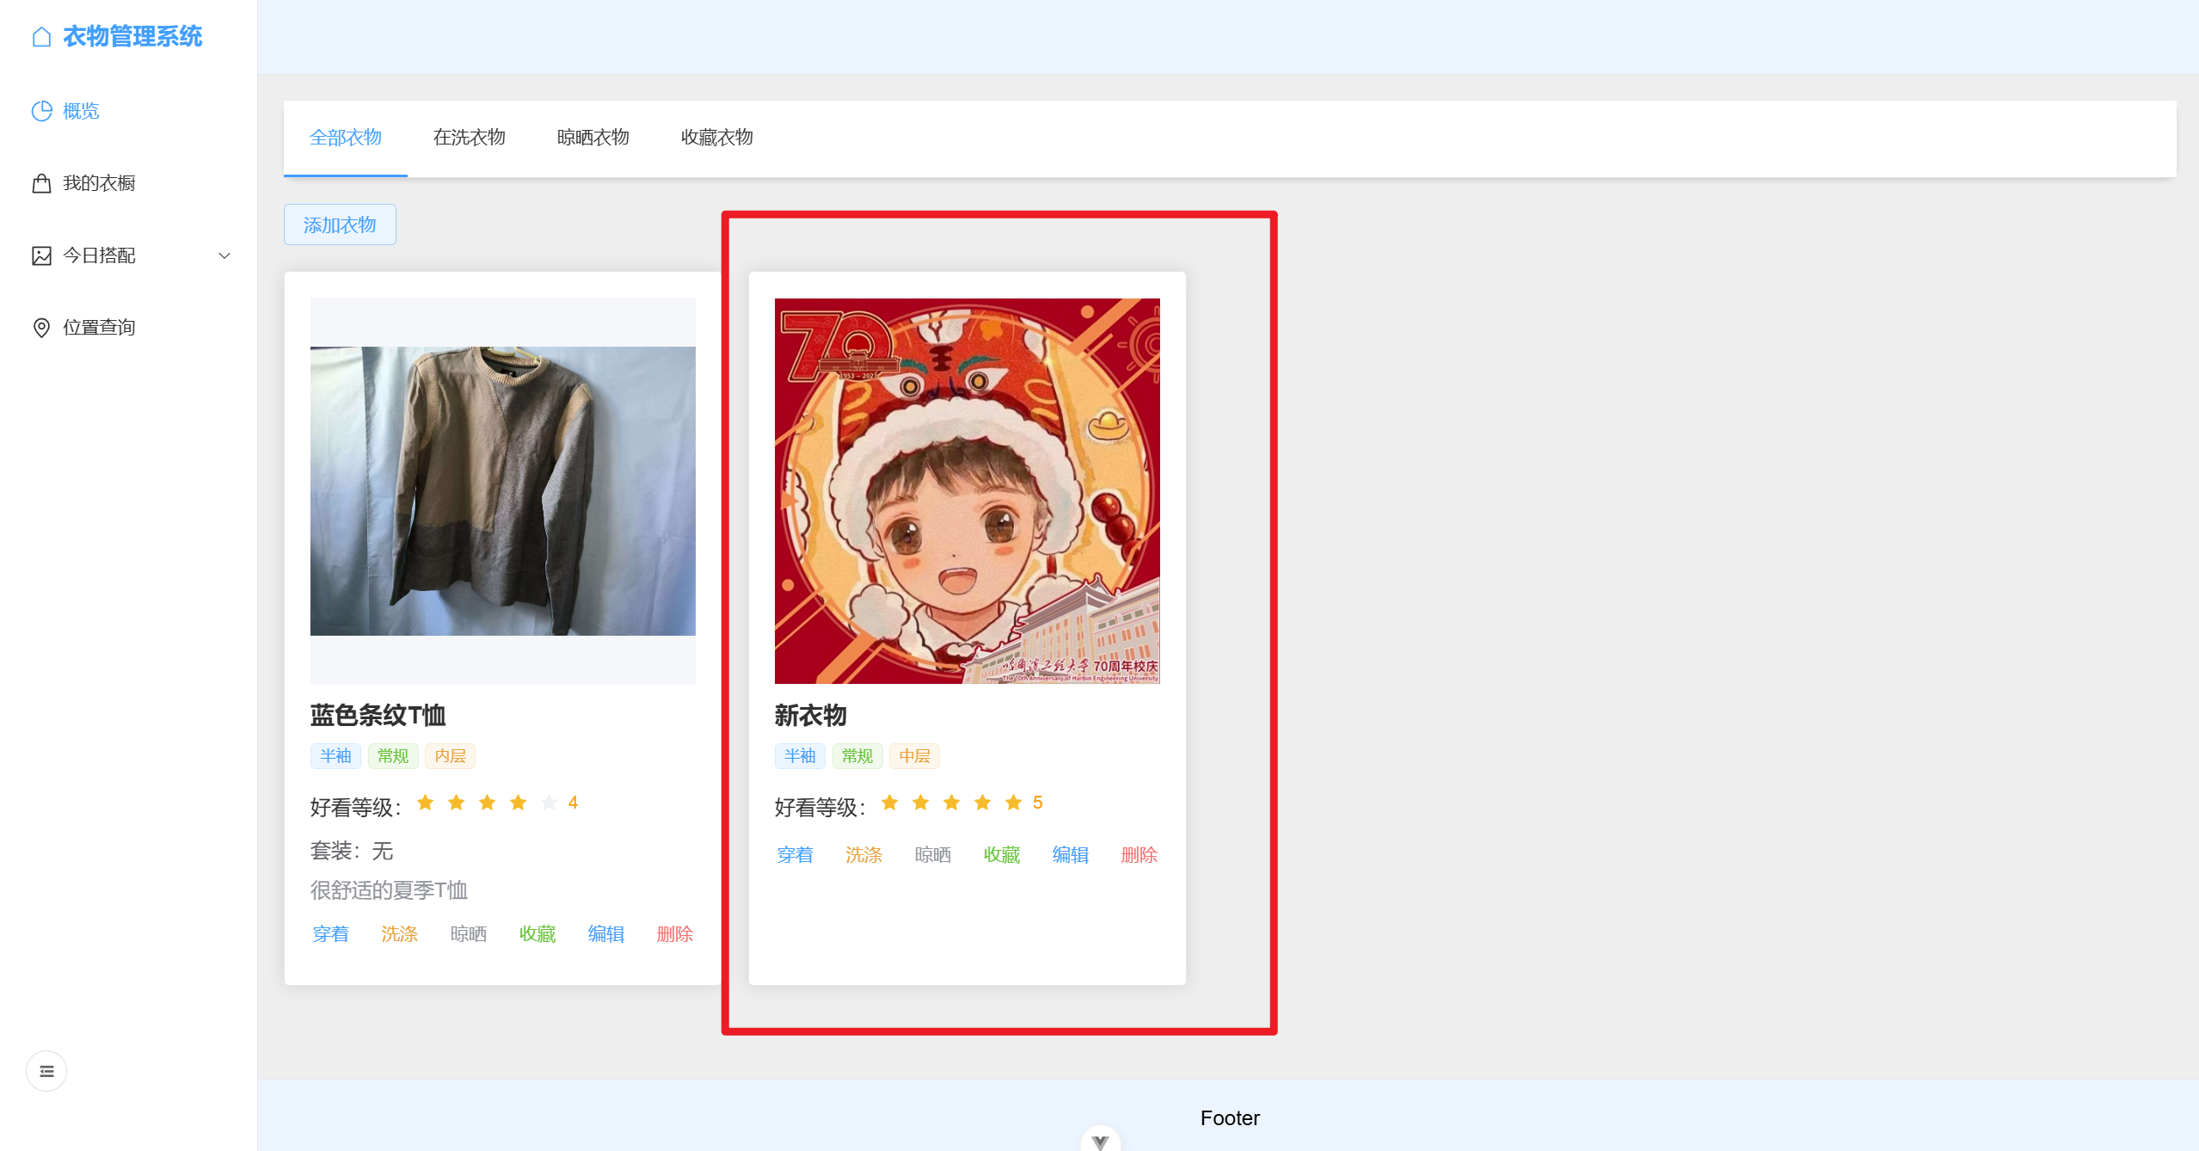This screenshot has width=2199, height=1151.
Task: Click 洗涤 on the 蓝色条纹T恤 card
Action: pos(399,934)
